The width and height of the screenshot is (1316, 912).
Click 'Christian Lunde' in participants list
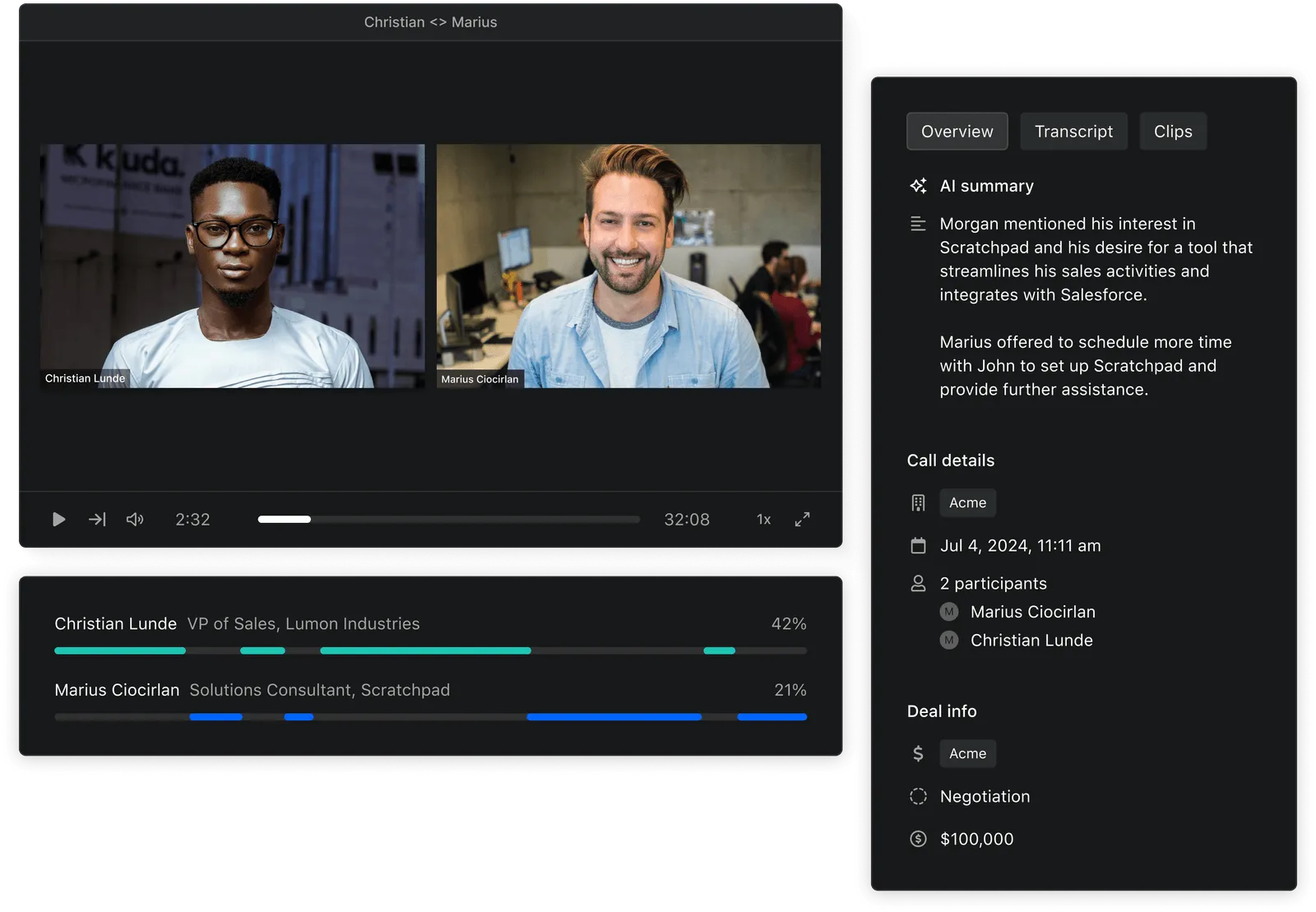pyautogui.click(x=1031, y=641)
